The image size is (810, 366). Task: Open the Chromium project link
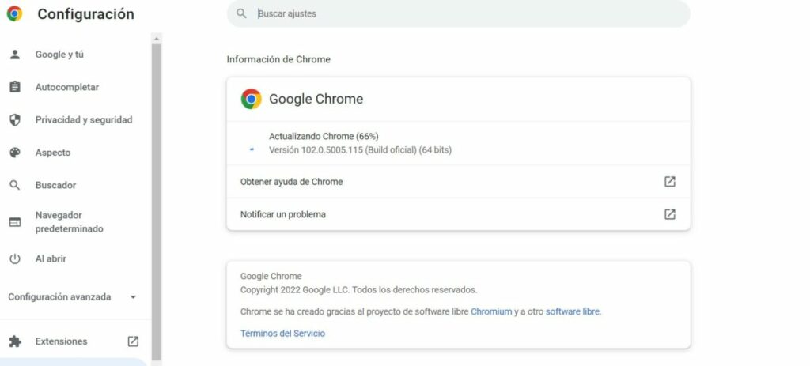coord(491,311)
